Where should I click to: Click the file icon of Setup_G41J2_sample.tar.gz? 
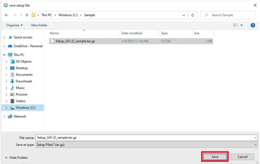coord(52,41)
